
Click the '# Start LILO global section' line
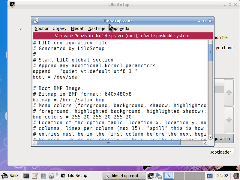pyautogui.click(x=73, y=60)
